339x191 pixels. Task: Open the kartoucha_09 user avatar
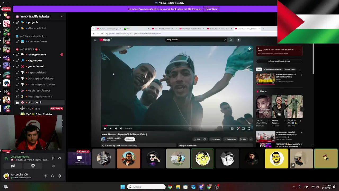tap(6, 176)
